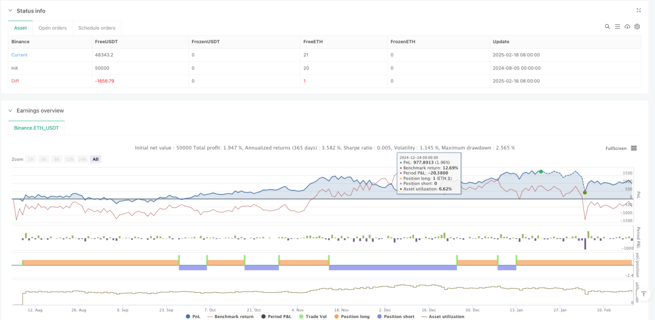Click the FullScreen button
655x320 pixels.
coord(616,148)
